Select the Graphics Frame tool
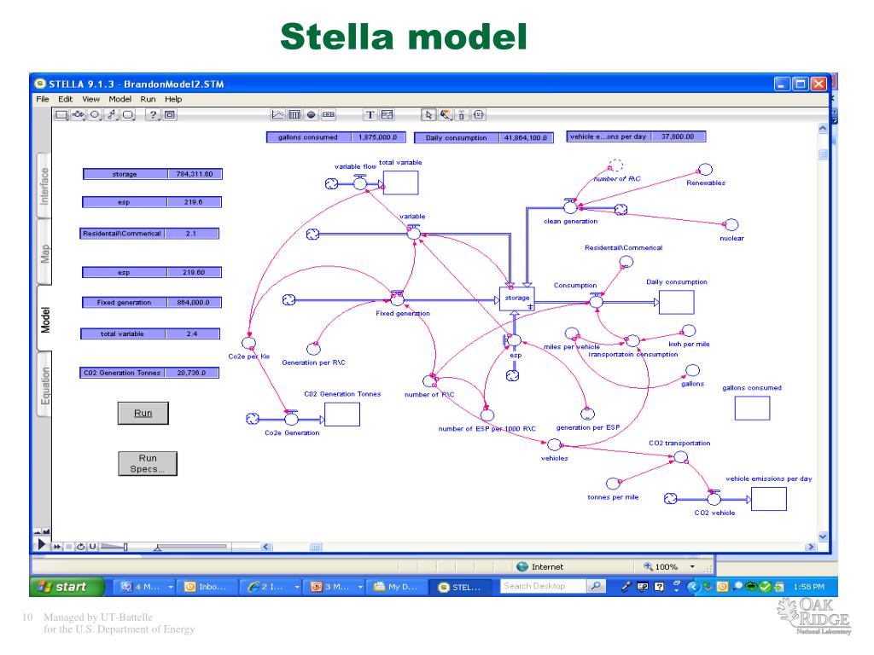This screenshot has width=874, height=655. pyautogui.click(x=387, y=115)
